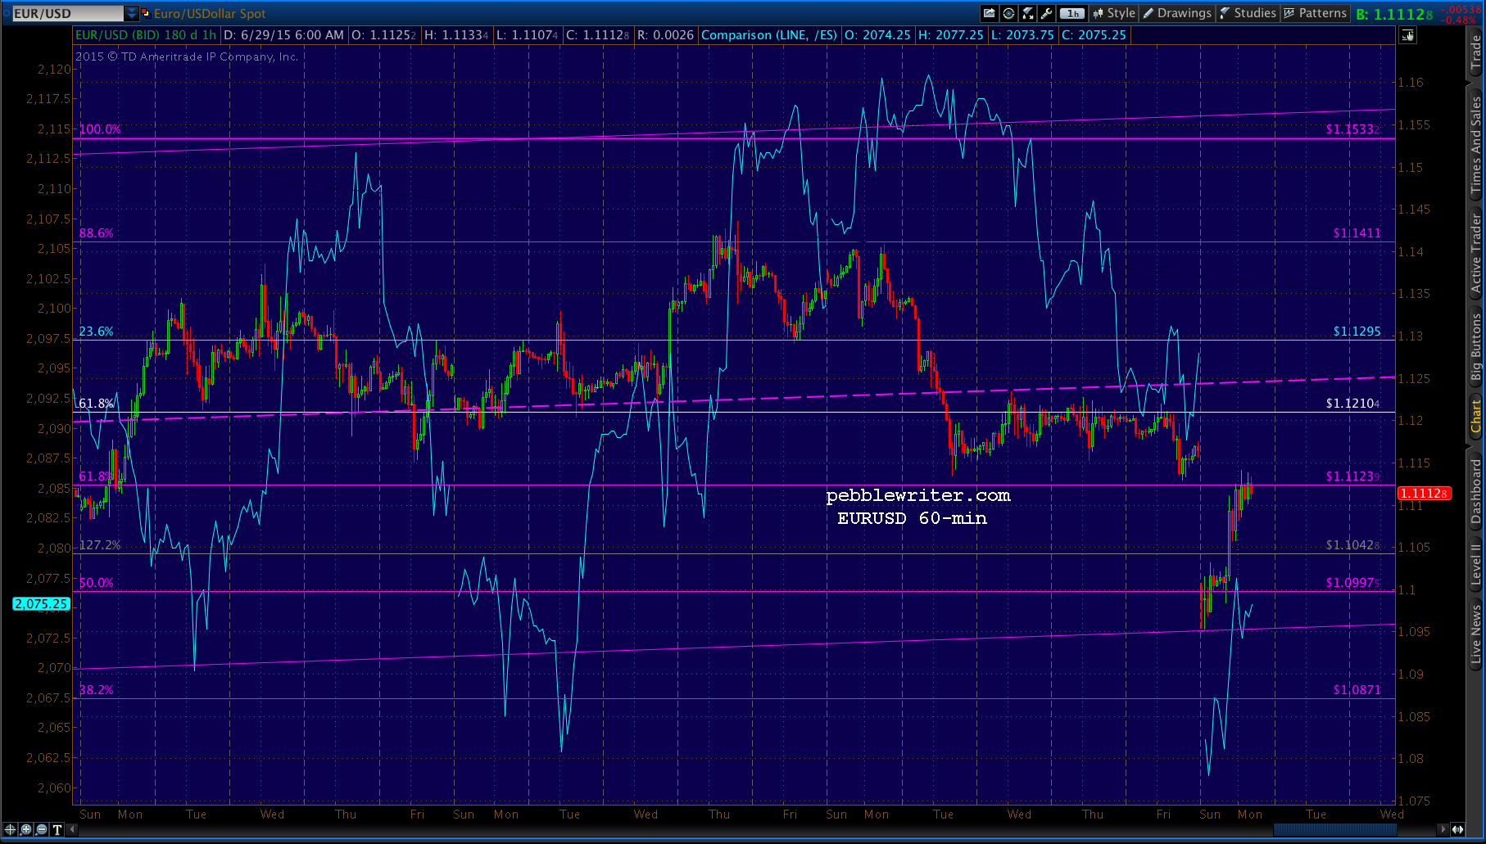Click the D: 6/29/15 6:00 AM date readout
The height and width of the screenshot is (844, 1486).
tap(283, 35)
